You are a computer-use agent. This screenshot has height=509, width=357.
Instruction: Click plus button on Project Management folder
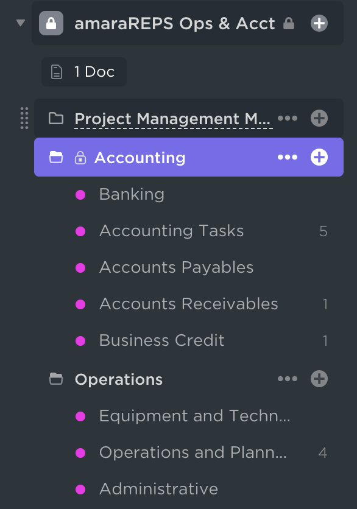319,118
